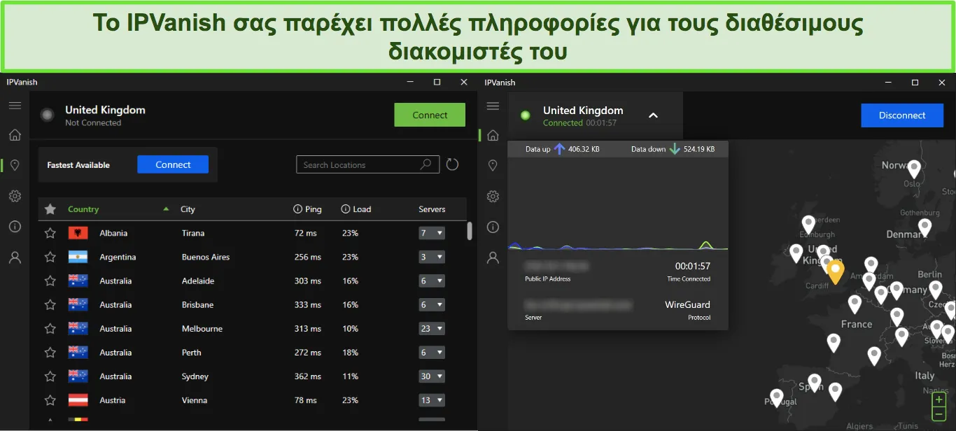Select Vienna city entry
956x431 pixels.
pyautogui.click(x=195, y=400)
